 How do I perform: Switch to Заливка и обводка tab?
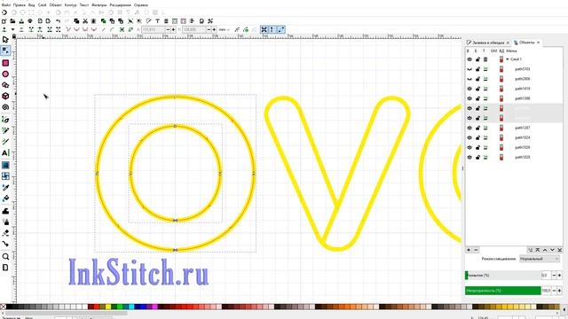489,43
